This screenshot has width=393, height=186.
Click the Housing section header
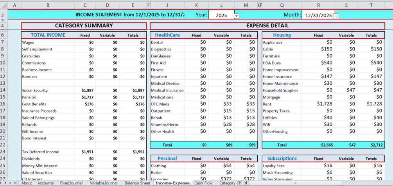tap(282, 35)
